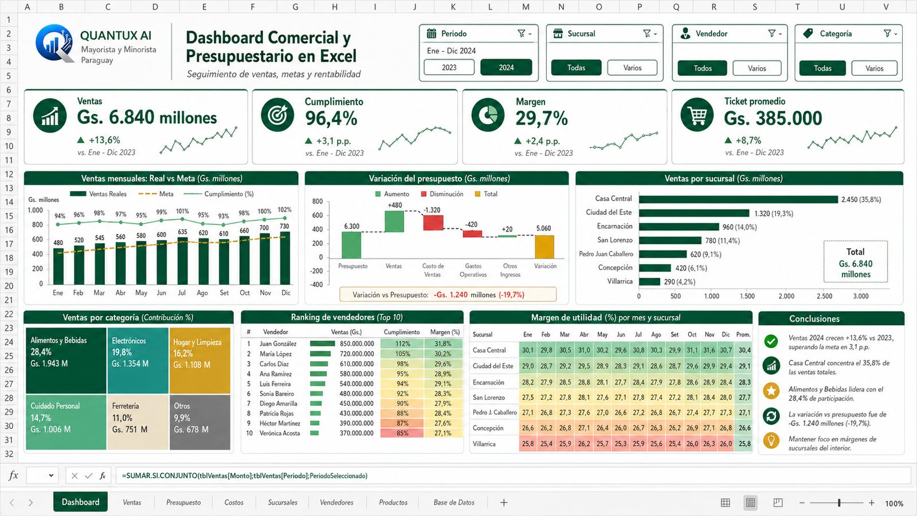
Task: Open the Sucursales sheet tab
Action: (x=283, y=502)
